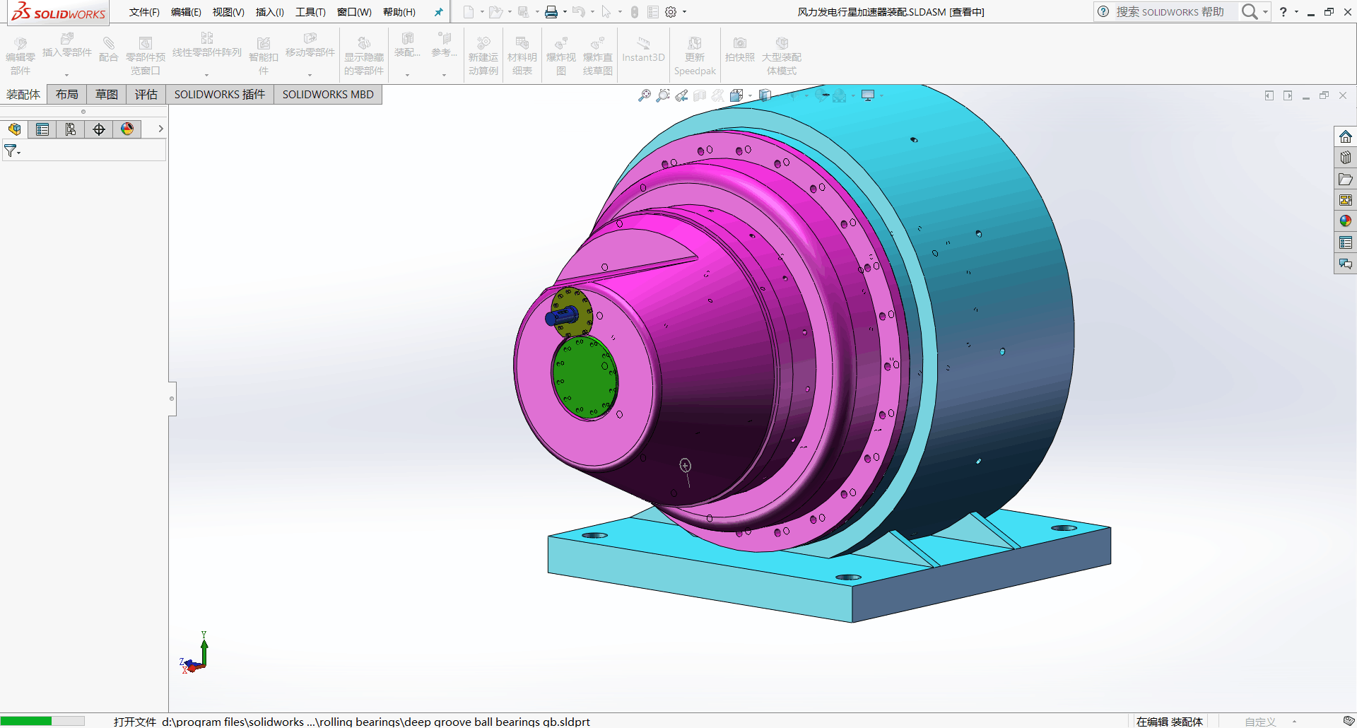Click the Open file folder icon
Screen dimensions: 1357x728
click(496, 12)
